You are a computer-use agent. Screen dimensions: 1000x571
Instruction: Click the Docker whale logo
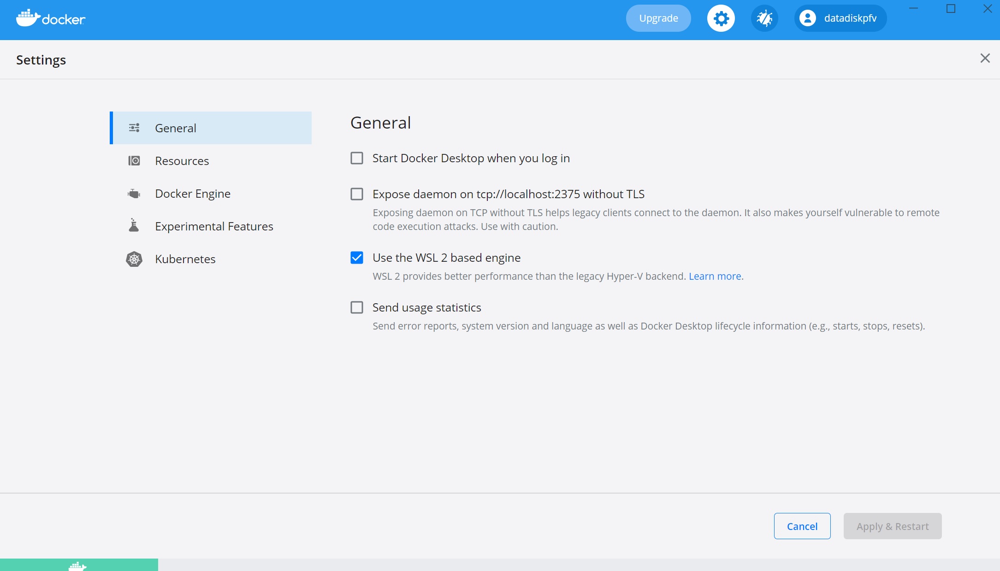pyautogui.click(x=51, y=18)
